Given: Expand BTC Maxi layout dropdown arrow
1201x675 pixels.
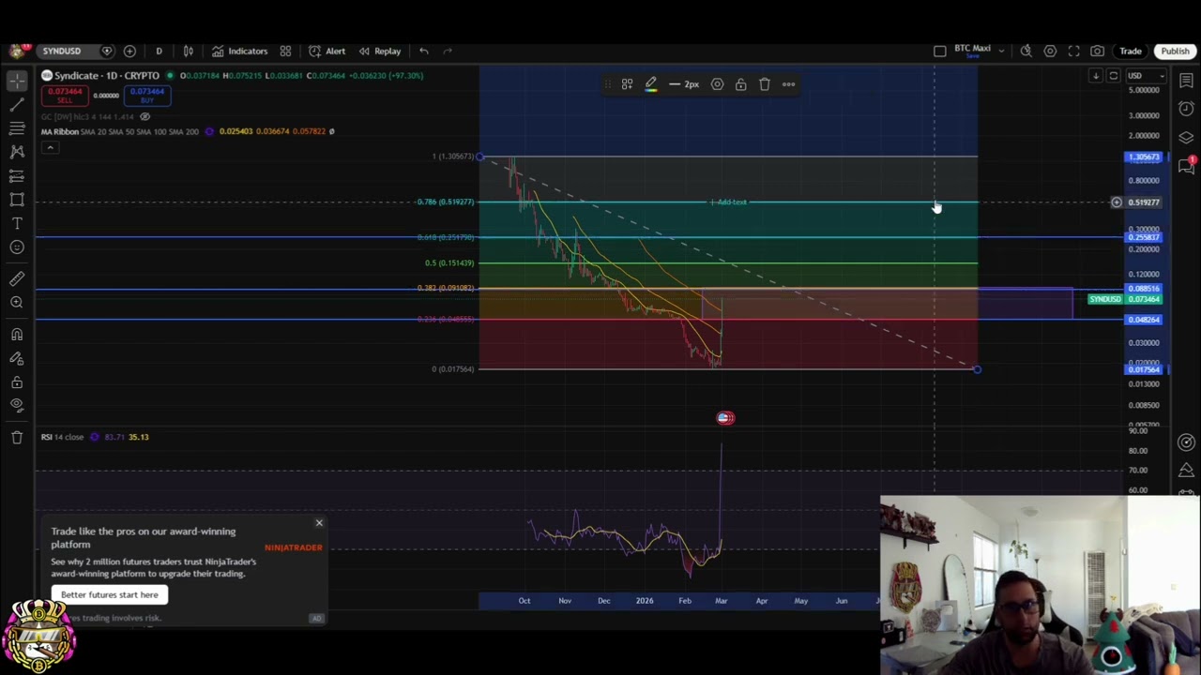Looking at the screenshot, I should (x=1002, y=51).
